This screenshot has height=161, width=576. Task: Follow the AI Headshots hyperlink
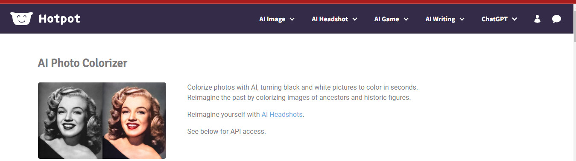[x=282, y=114]
